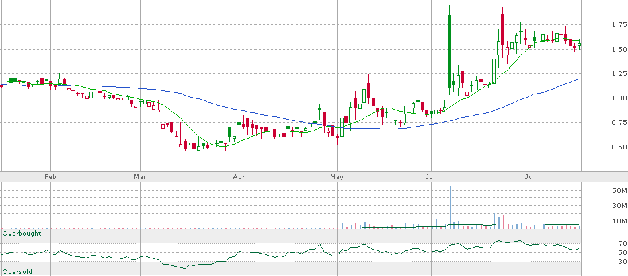This screenshot has width=628, height=276.
Task: Click the Apr month label on time axis
Action: pos(239,176)
